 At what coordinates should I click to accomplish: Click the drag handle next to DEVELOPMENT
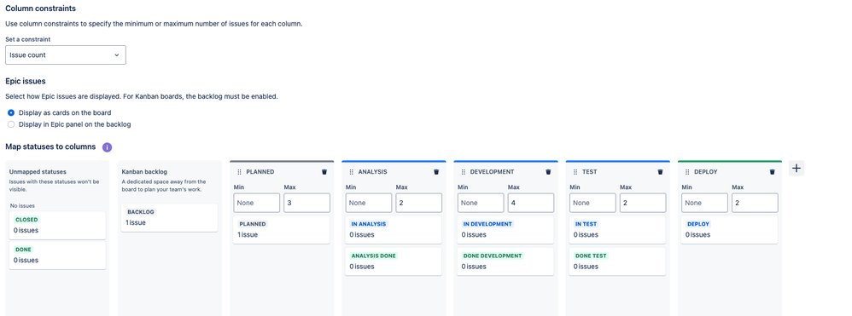tap(464, 172)
